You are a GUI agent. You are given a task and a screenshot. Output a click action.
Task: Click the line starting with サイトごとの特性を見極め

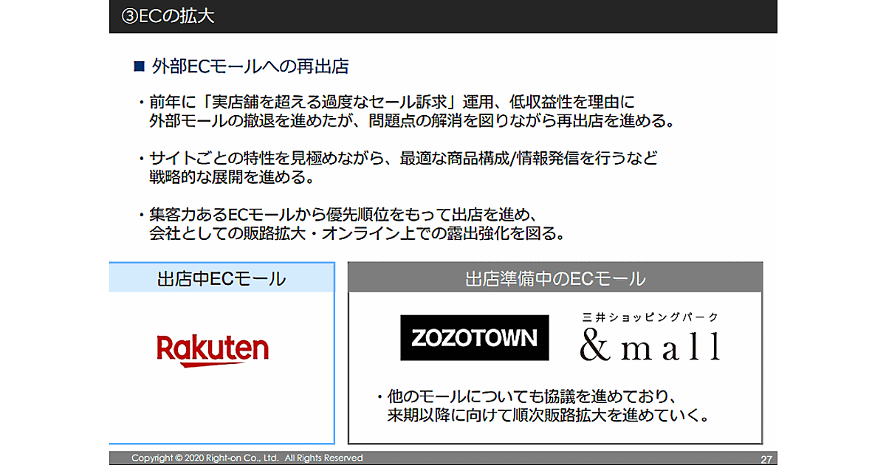402,159
